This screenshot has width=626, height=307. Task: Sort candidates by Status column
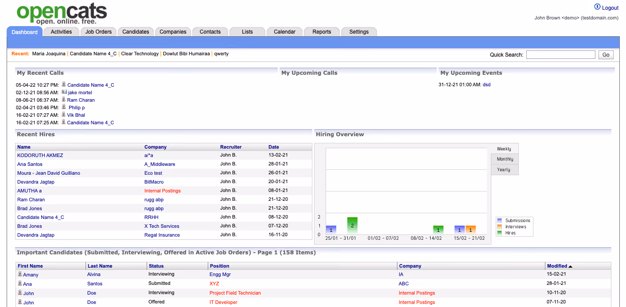click(156, 266)
